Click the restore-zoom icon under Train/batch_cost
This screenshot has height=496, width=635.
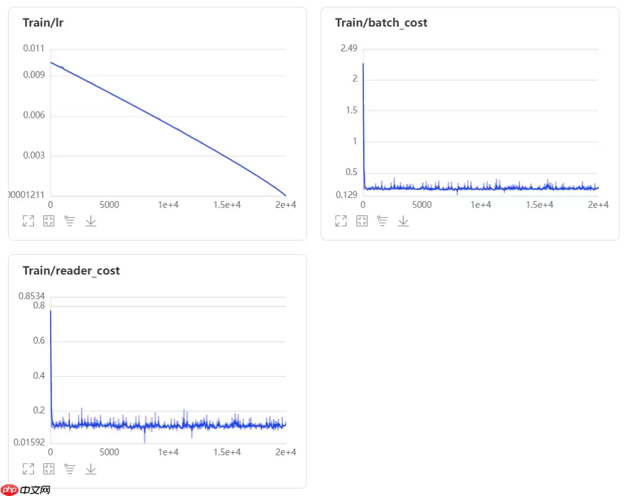coord(361,221)
